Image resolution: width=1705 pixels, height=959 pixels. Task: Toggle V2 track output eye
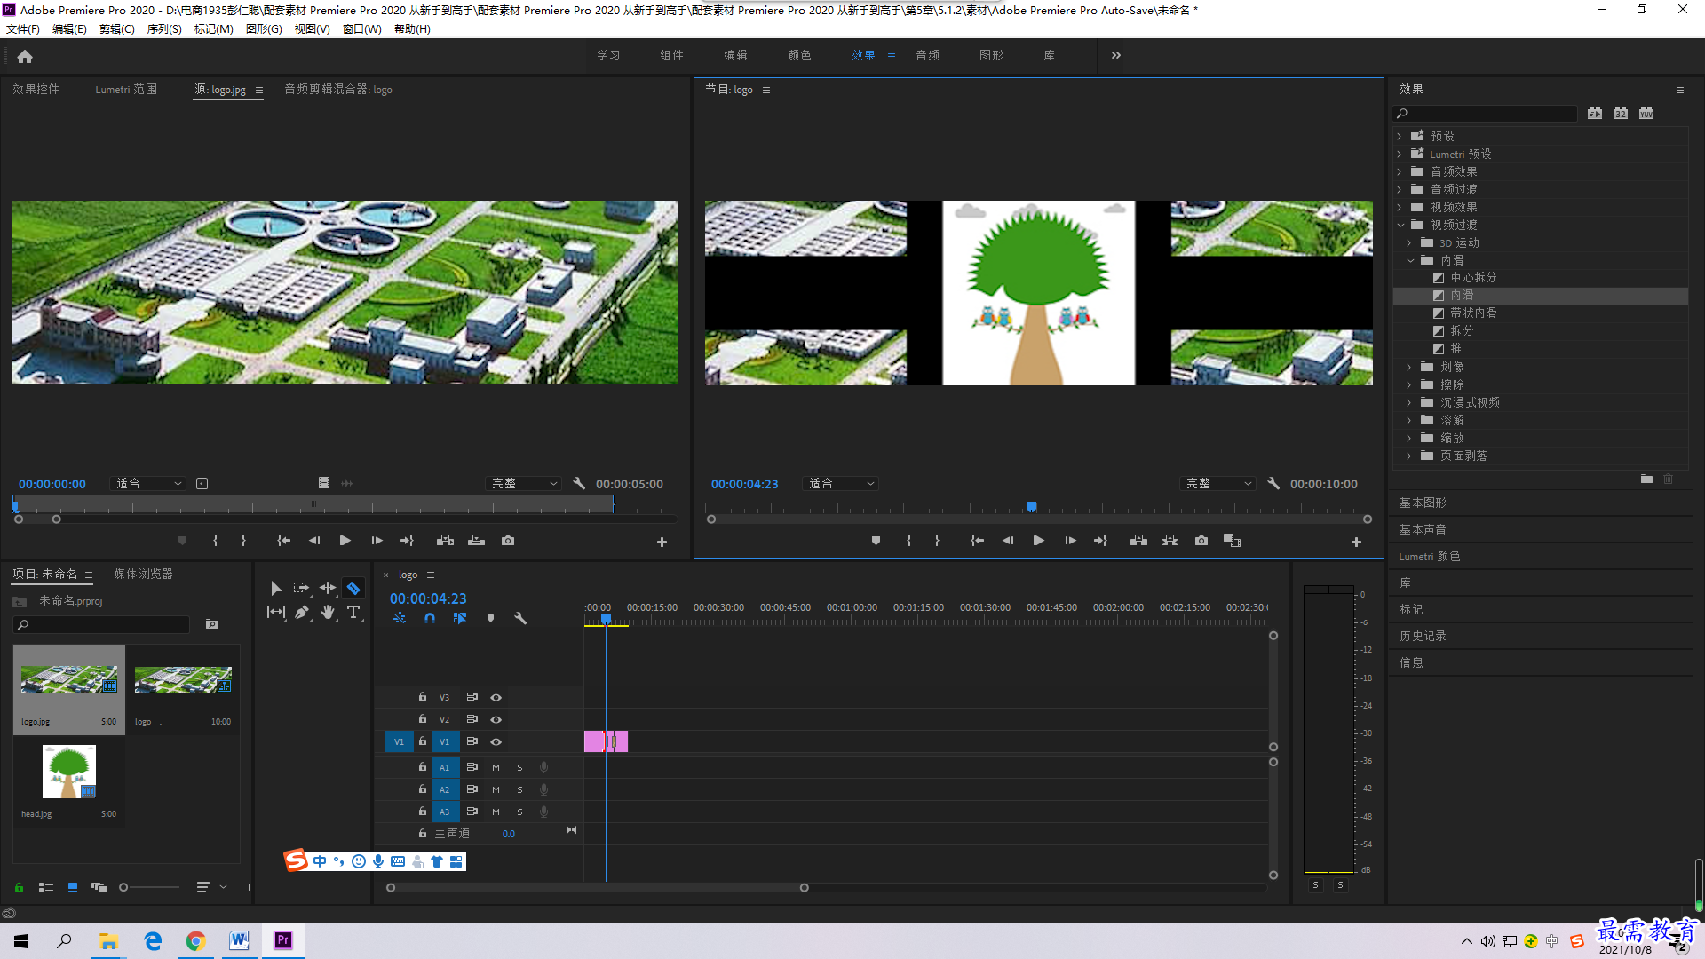click(x=496, y=719)
